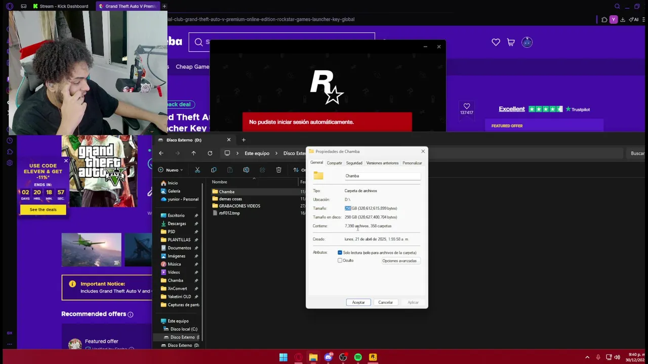The height and width of the screenshot is (364, 648).
Task: Toggle Solo lectura checkbox
Action: (x=340, y=252)
